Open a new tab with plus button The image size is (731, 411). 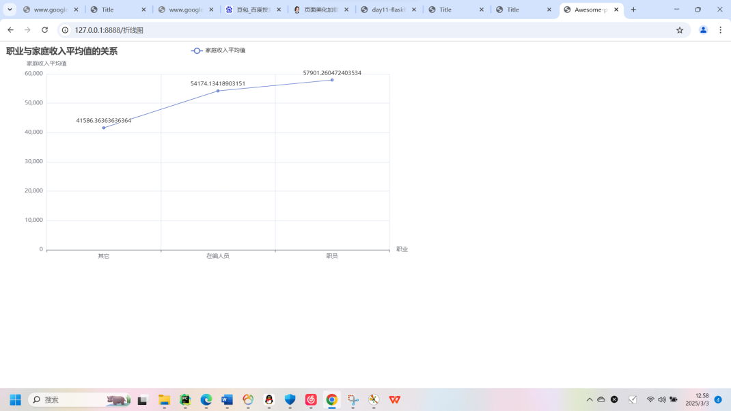tap(633, 10)
